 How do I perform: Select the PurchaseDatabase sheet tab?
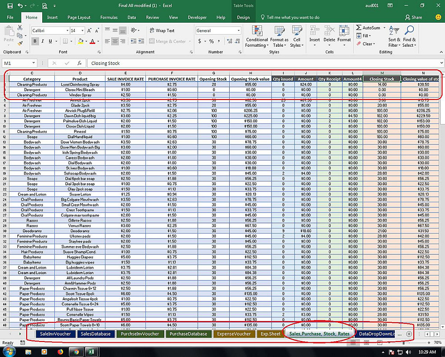[188, 334]
